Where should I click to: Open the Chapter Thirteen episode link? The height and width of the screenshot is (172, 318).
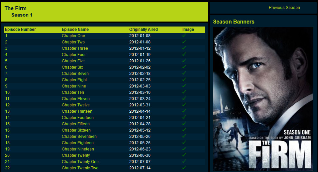(x=77, y=111)
